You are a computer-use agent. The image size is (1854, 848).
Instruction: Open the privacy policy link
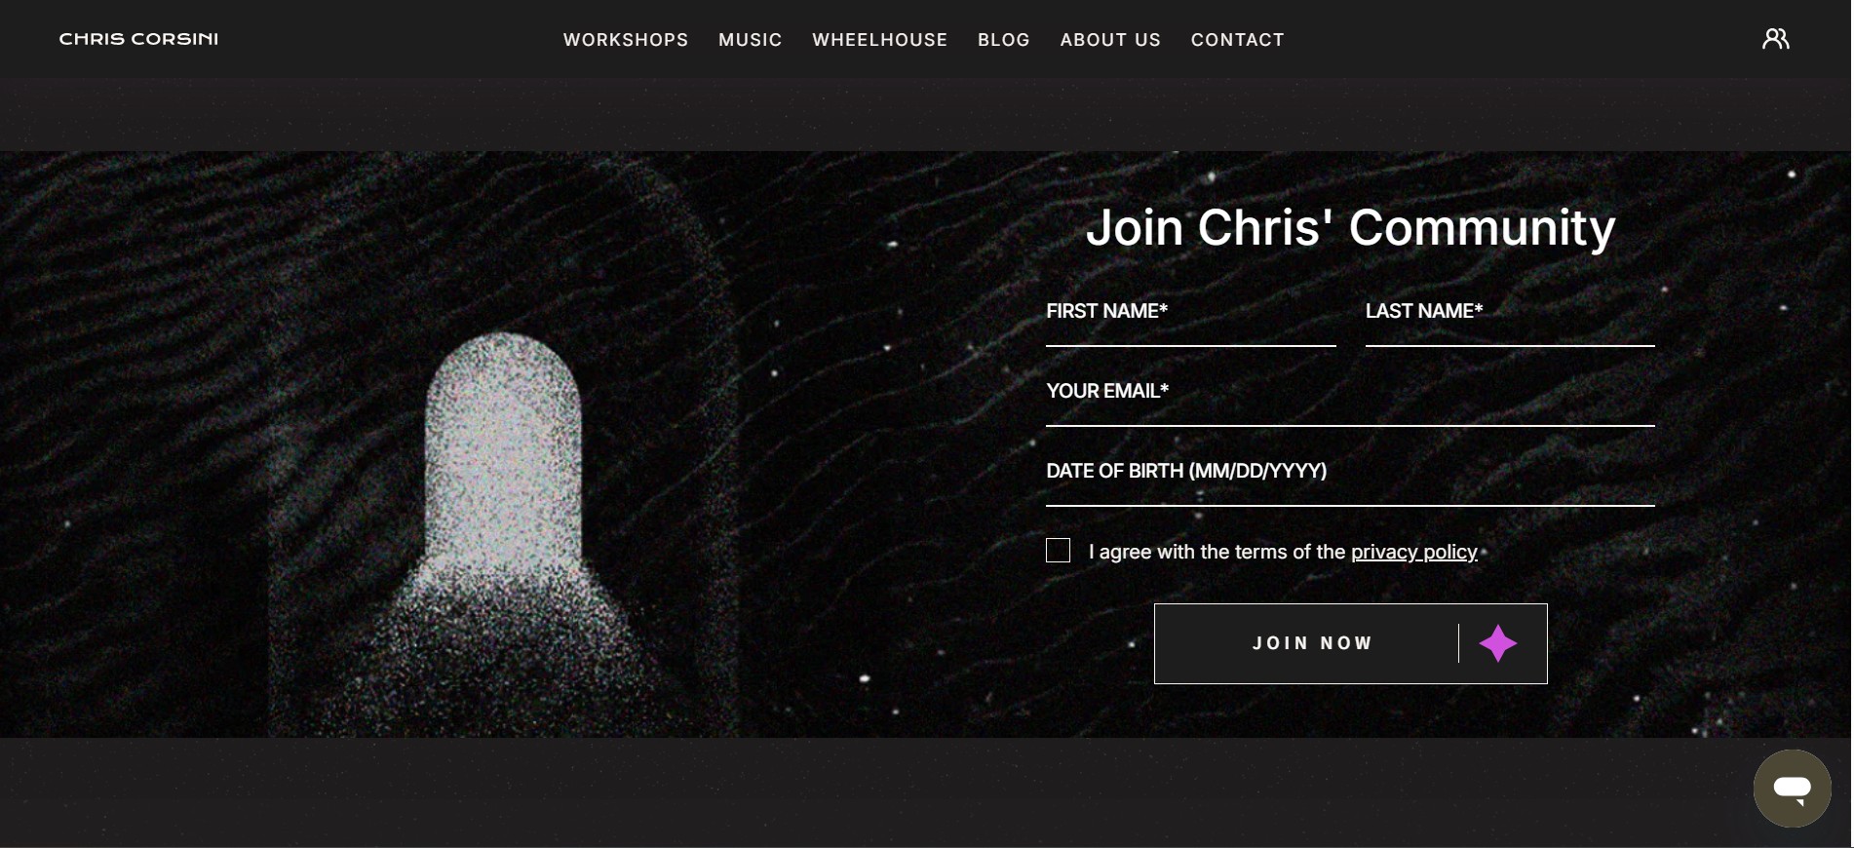coord(1413,552)
